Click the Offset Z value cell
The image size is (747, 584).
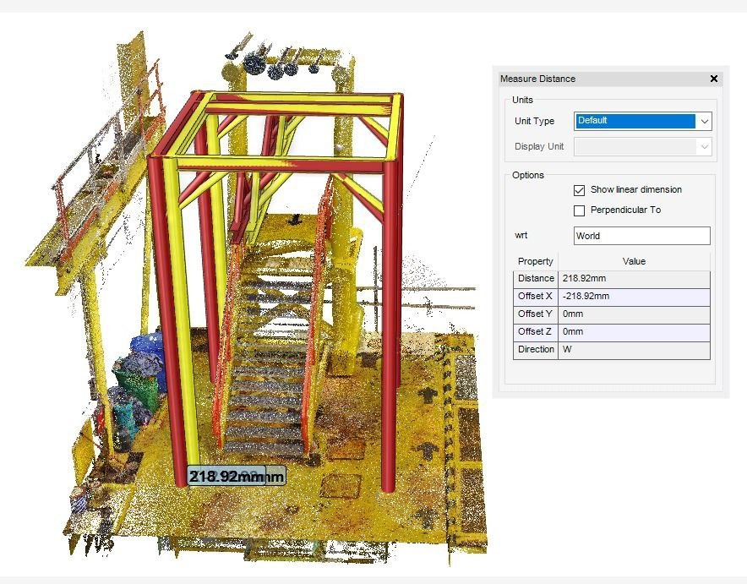(x=633, y=332)
